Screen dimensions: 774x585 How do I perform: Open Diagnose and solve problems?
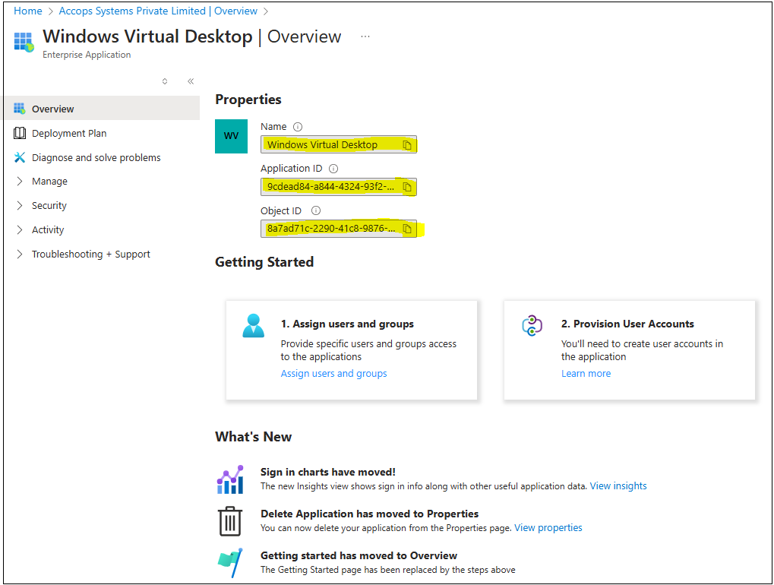(96, 158)
